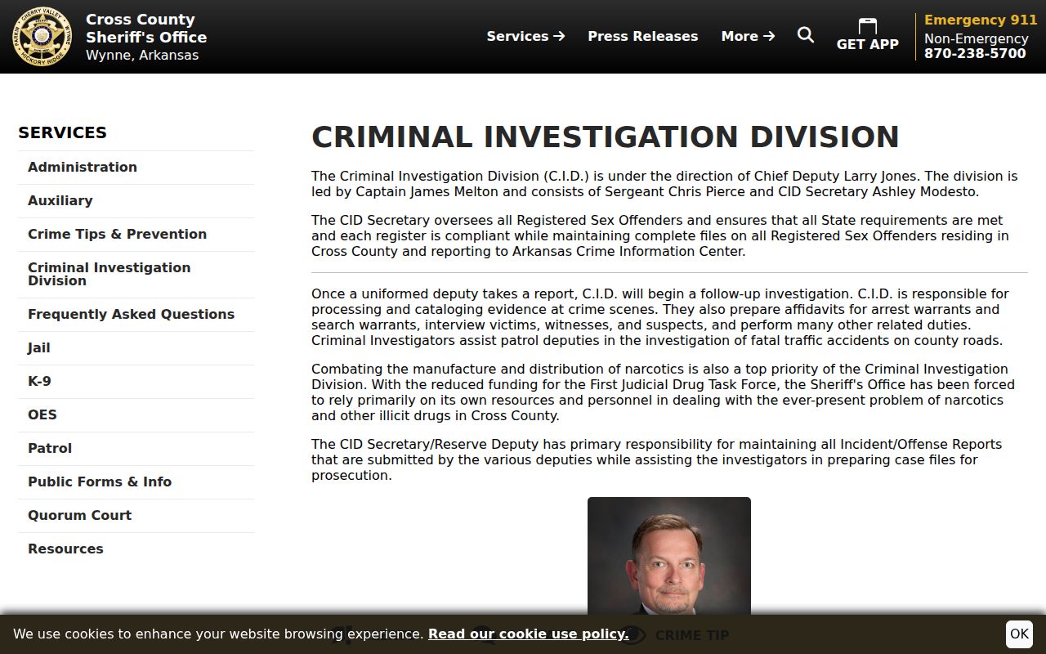Click the staff portrait photo
1046x654 pixels.
(x=669, y=556)
